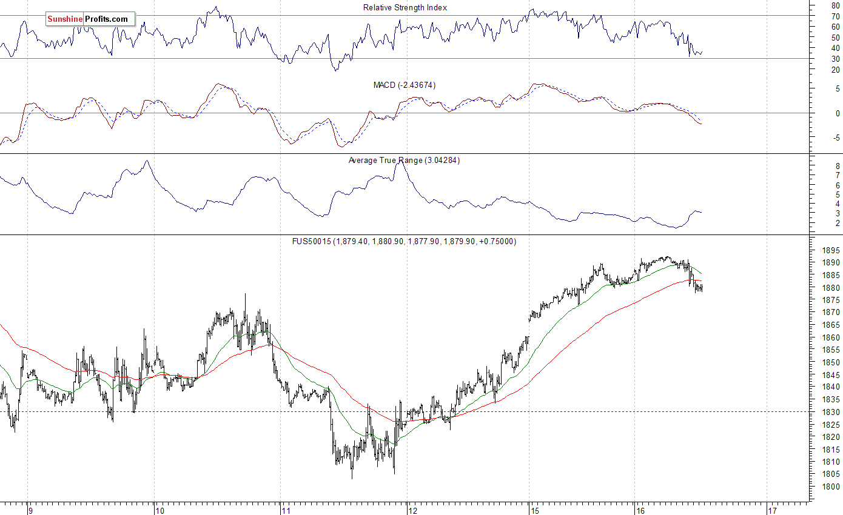Select price axis label 1885
The image size is (843, 515).
[x=832, y=276]
